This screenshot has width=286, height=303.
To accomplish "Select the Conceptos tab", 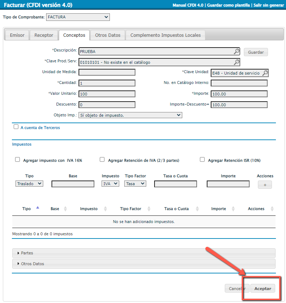I will [74, 35].
